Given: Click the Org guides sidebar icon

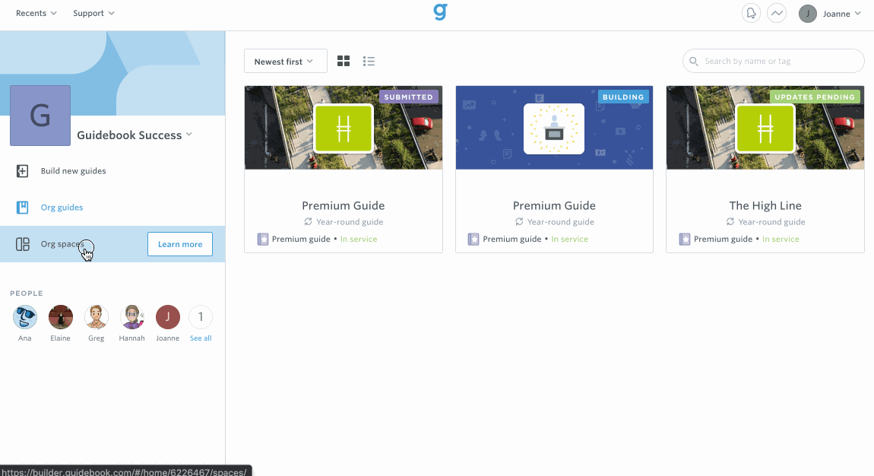Looking at the screenshot, I should click(x=22, y=207).
